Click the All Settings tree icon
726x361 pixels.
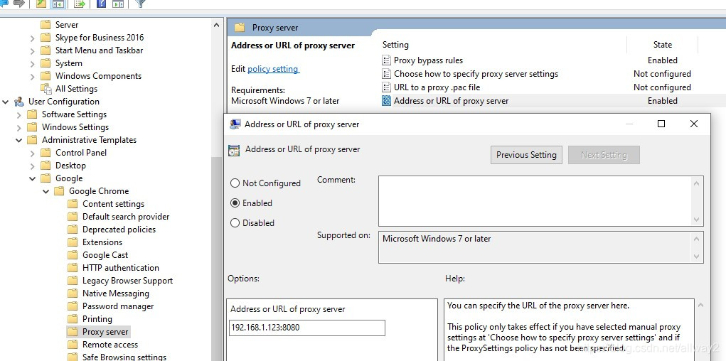46,88
